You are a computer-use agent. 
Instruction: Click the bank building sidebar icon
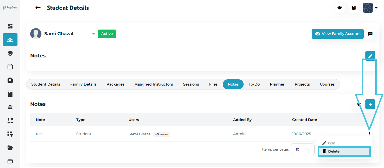pos(10,107)
